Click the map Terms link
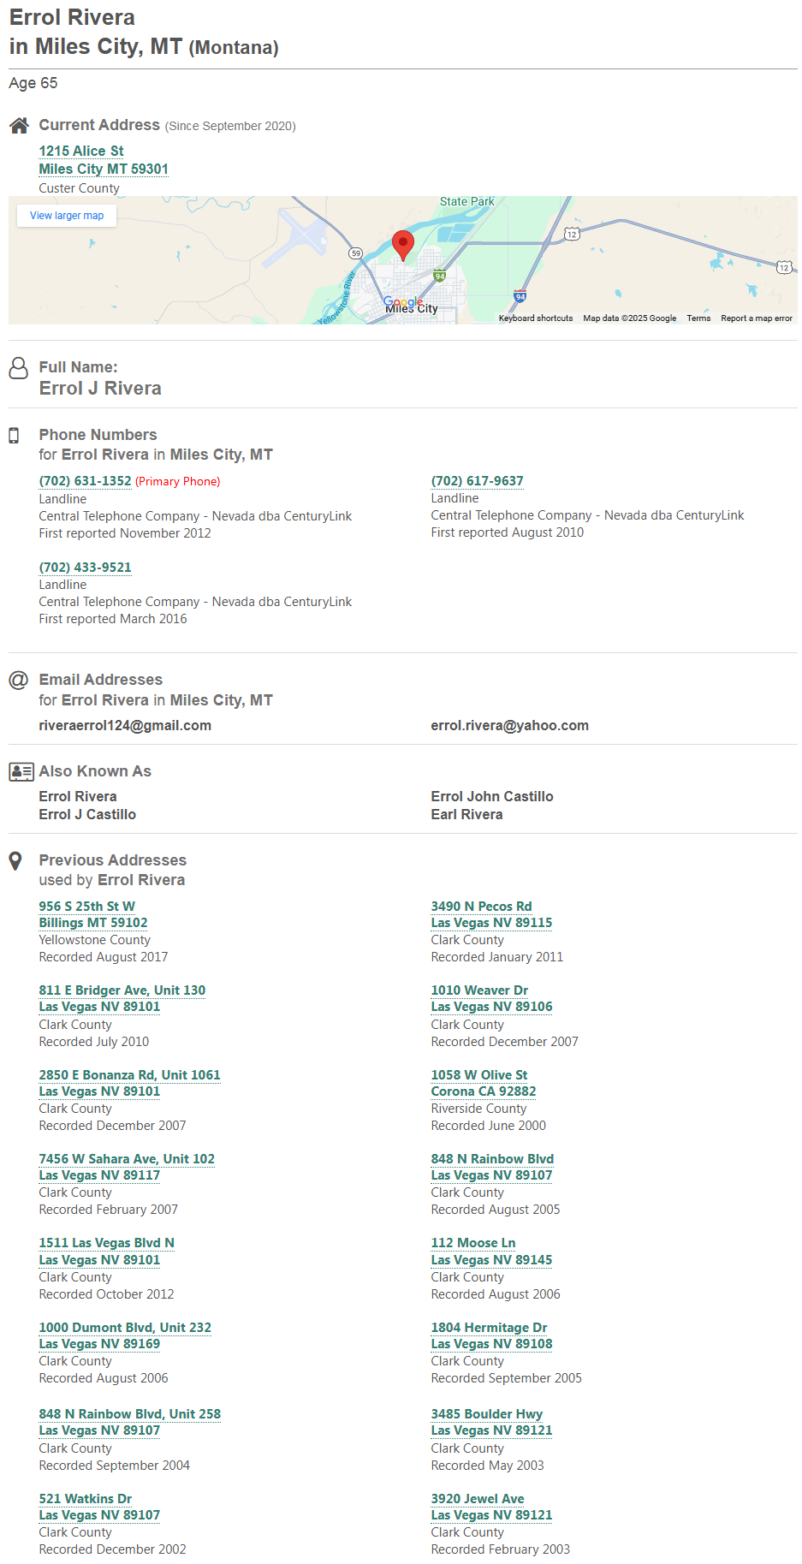Image resolution: width=802 pixels, height=1564 pixels. click(698, 318)
